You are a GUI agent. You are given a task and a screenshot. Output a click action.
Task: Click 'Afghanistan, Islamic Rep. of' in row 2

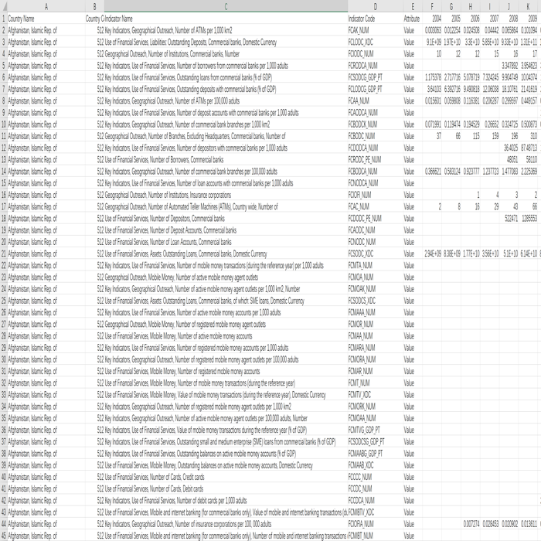click(x=46, y=30)
